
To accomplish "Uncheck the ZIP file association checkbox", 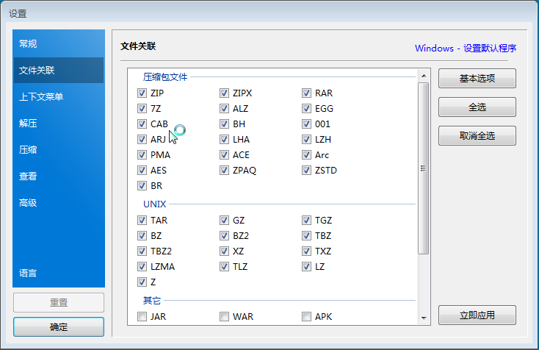I will click(x=142, y=93).
